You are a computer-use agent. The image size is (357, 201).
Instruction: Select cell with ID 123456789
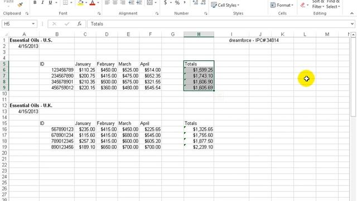[57, 70]
